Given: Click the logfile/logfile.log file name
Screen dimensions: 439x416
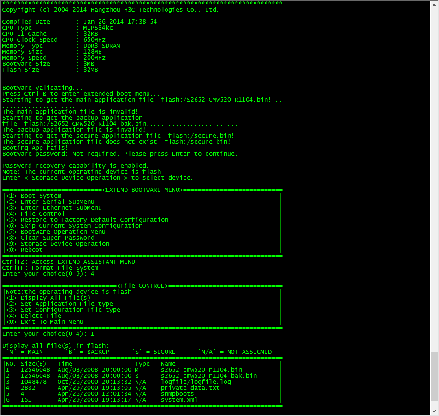Looking at the screenshot, I should (196, 382).
